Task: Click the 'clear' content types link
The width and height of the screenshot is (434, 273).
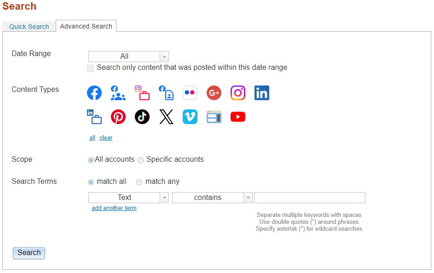Action: click(106, 137)
